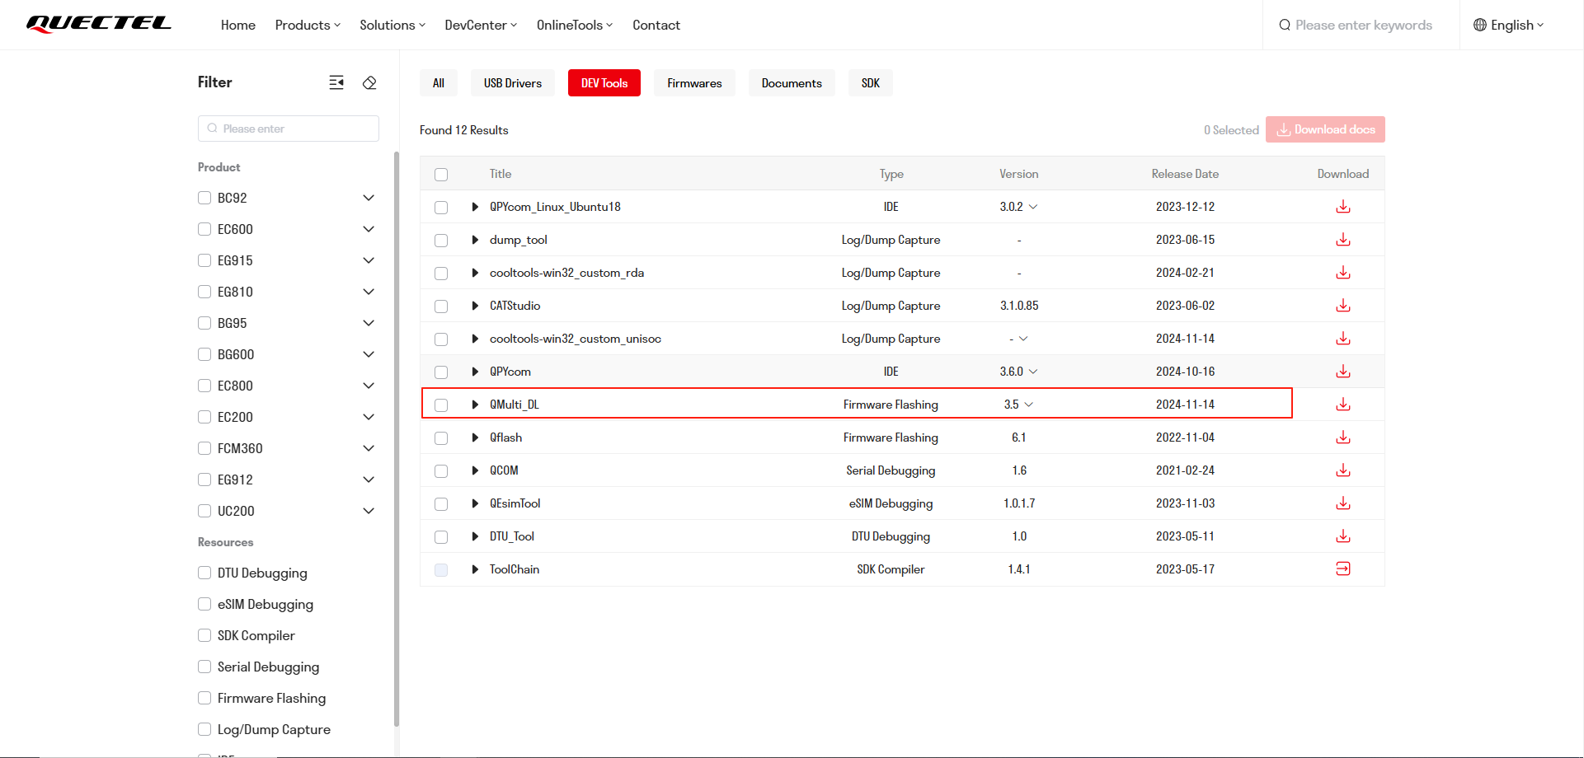Download DTU_Tool via its download icon
This screenshot has height=758, width=1584.
(x=1343, y=536)
